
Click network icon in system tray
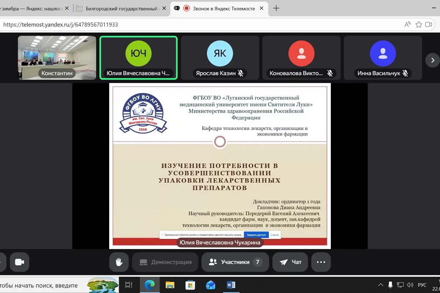pyautogui.click(x=400, y=285)
